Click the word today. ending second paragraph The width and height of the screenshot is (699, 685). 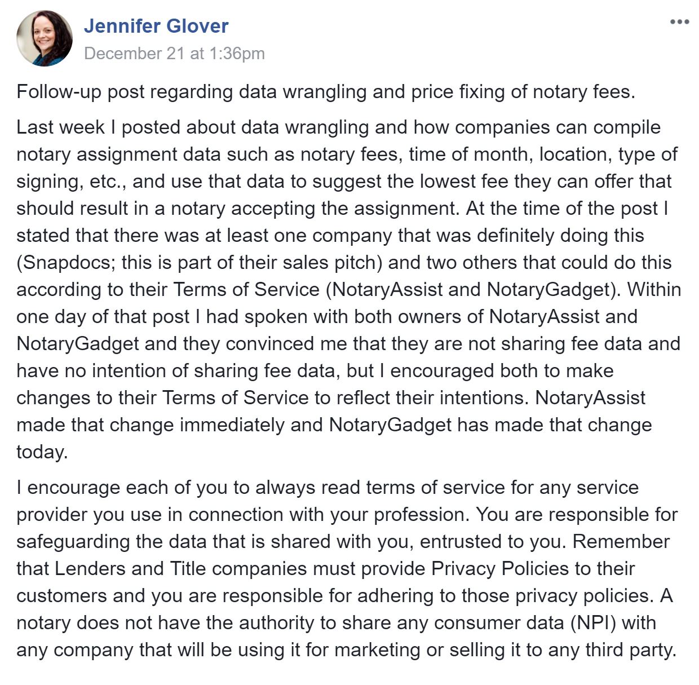point(42,452)
